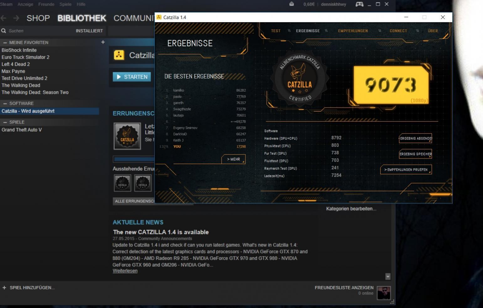Click the 9073 score panel
483x308 pixels.
click(x=391, y=85)
